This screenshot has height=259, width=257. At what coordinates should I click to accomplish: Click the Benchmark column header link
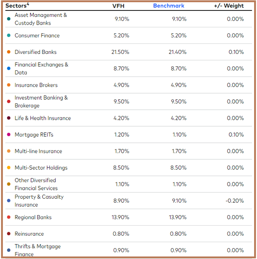coord(169,6)
